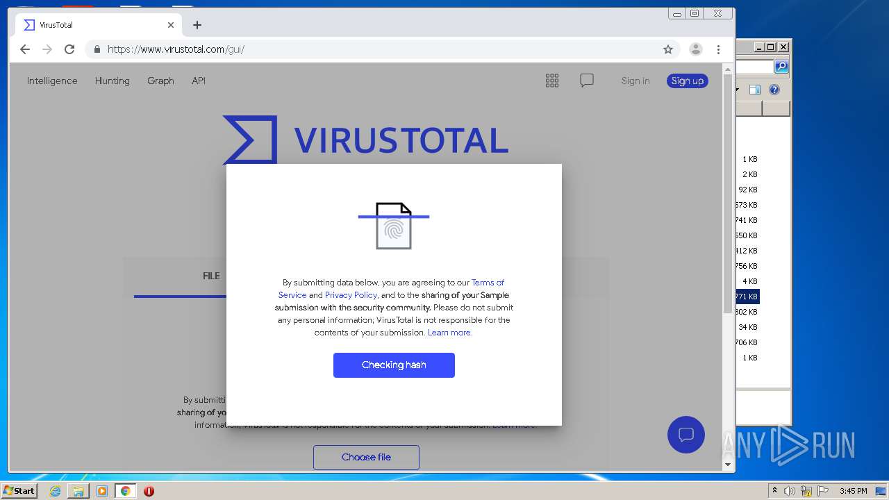This screenshot has height=500, width=889.
Task: Launch Internet Explorer from taskbar
Action: pyautogui.click(x=55, y=491)
